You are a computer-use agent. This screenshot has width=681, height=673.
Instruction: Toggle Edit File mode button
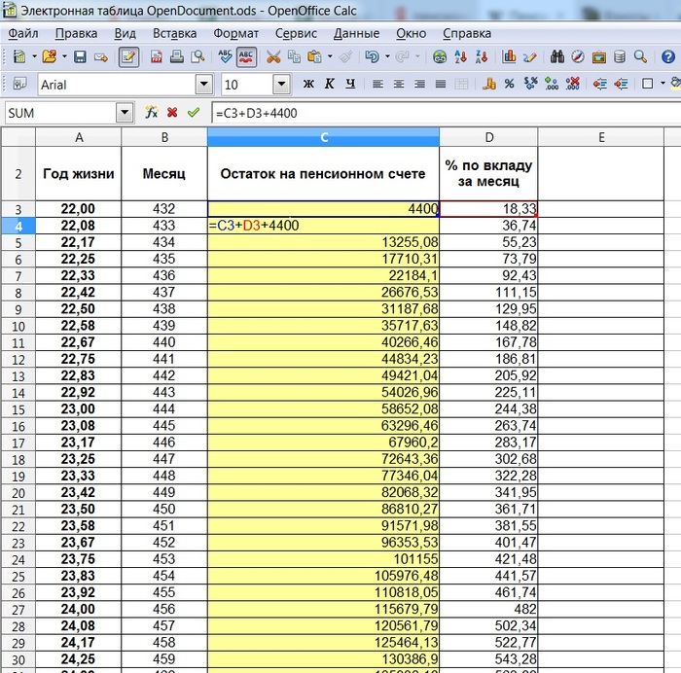(x=128, y=57)
